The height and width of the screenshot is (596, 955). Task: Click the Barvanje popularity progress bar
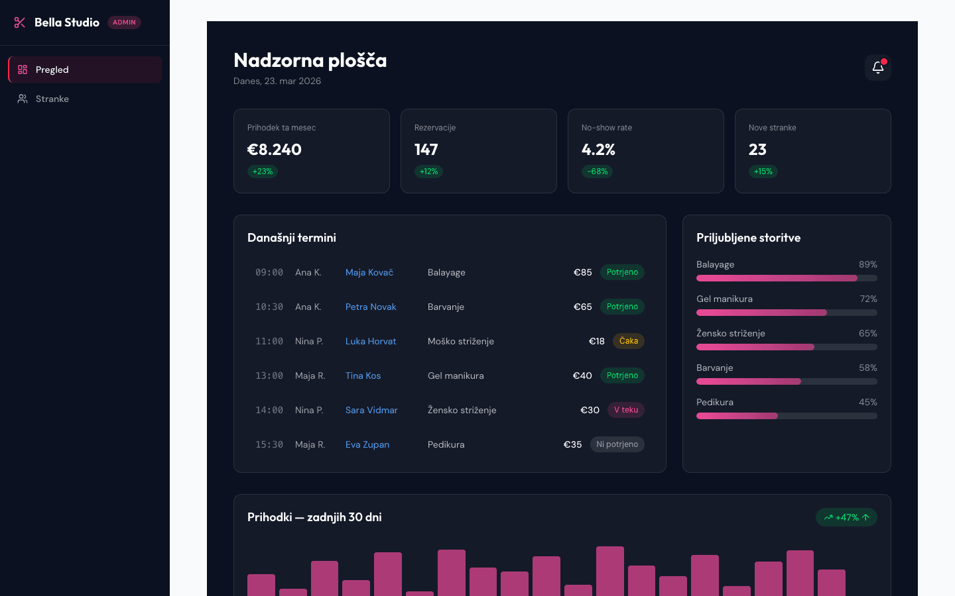787,381
